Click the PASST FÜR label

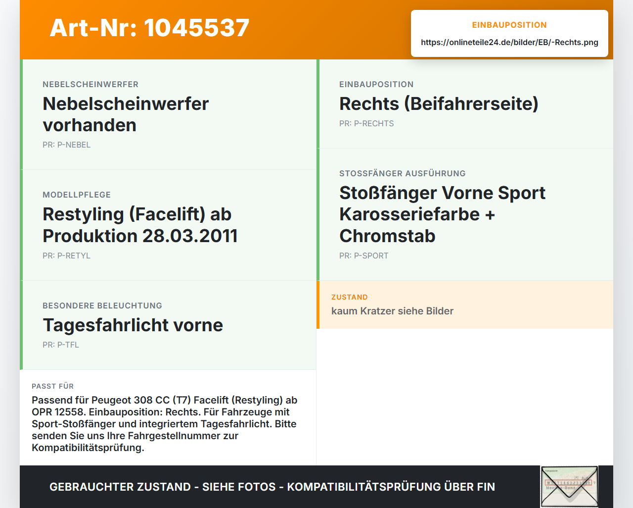52,386
